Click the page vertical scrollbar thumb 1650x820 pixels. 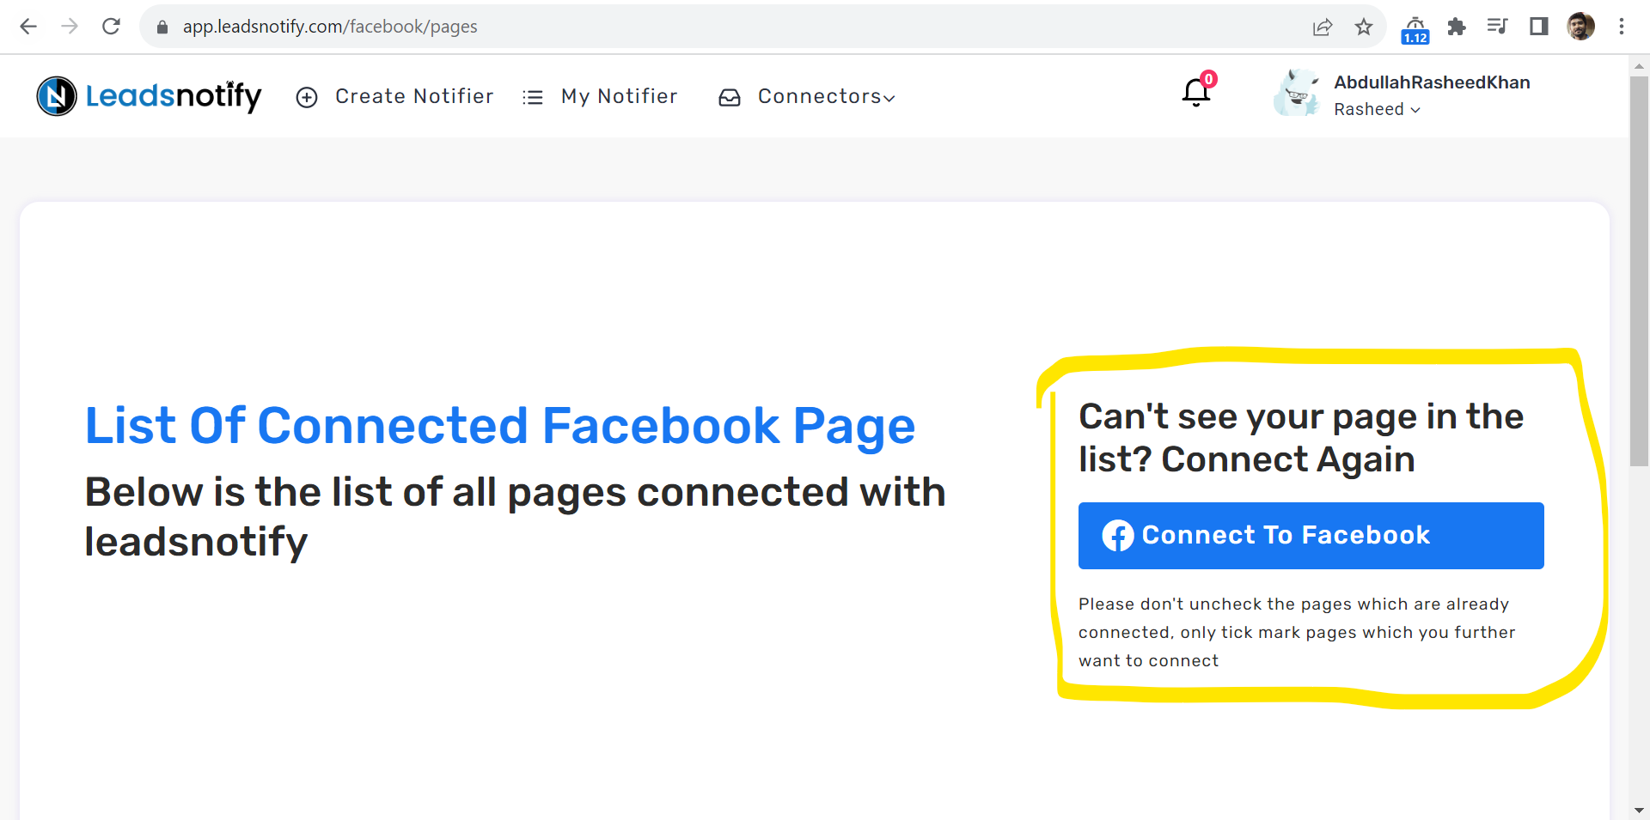pos(1639,270)
